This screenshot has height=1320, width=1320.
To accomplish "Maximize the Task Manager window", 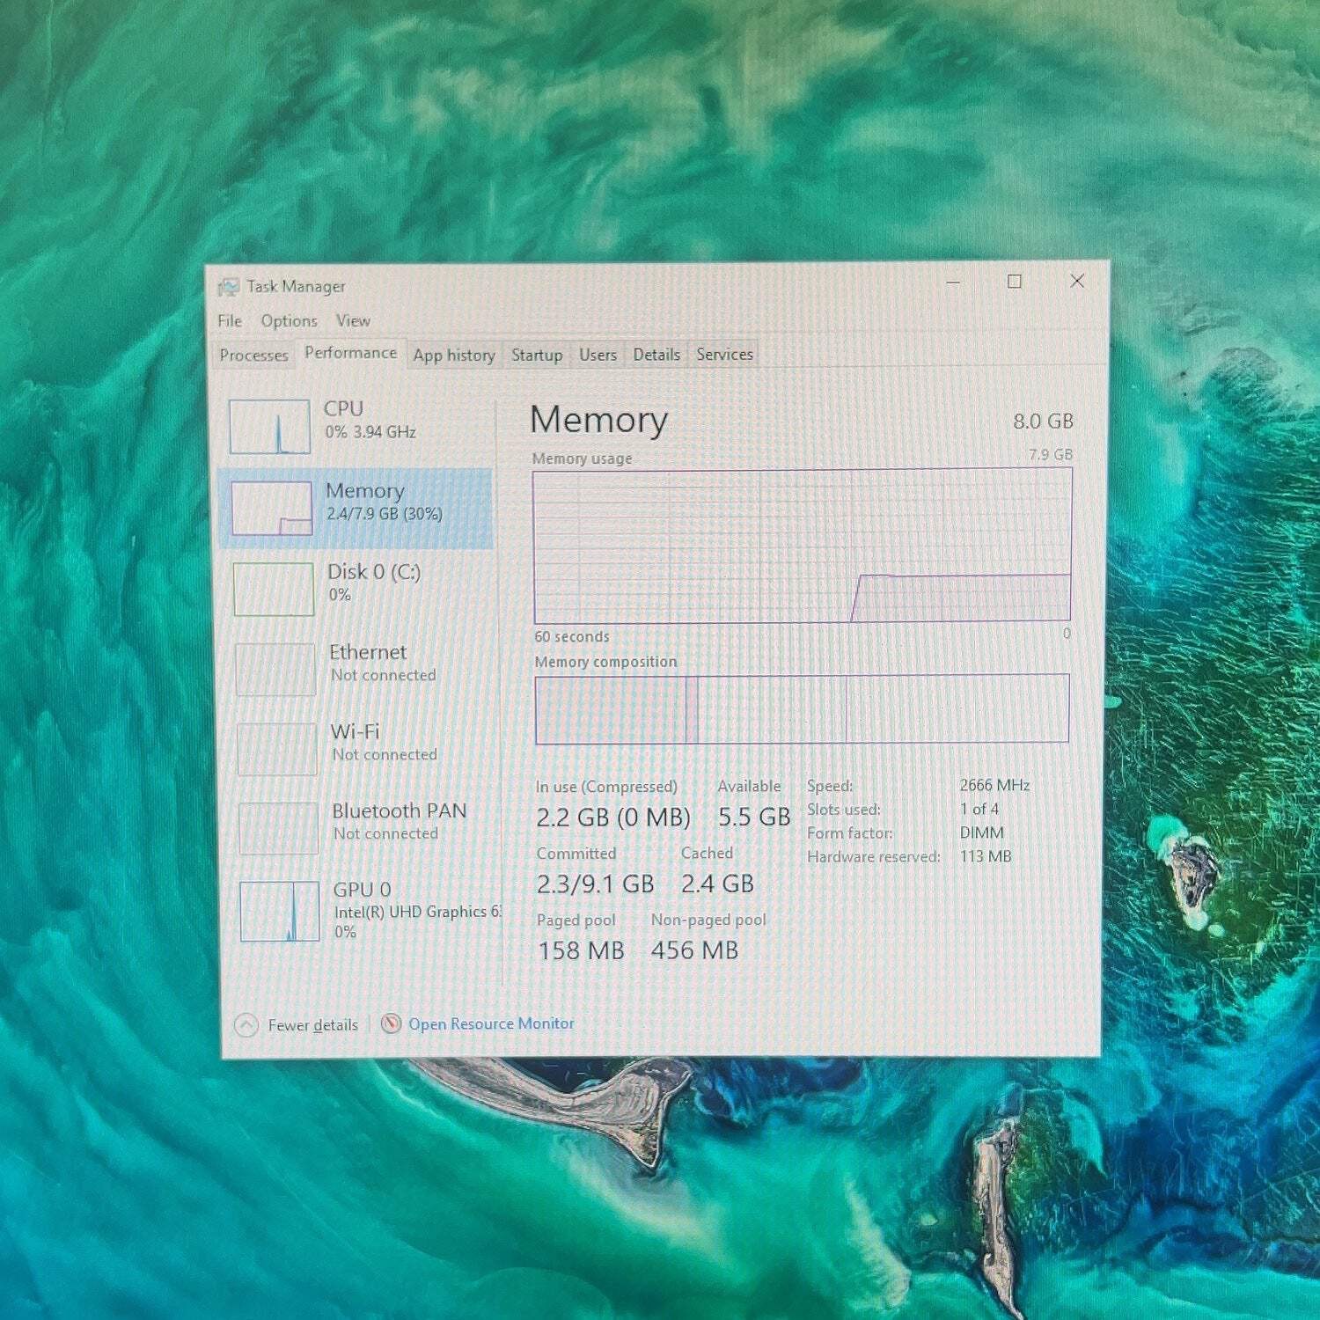I will tap(1015, 282).
